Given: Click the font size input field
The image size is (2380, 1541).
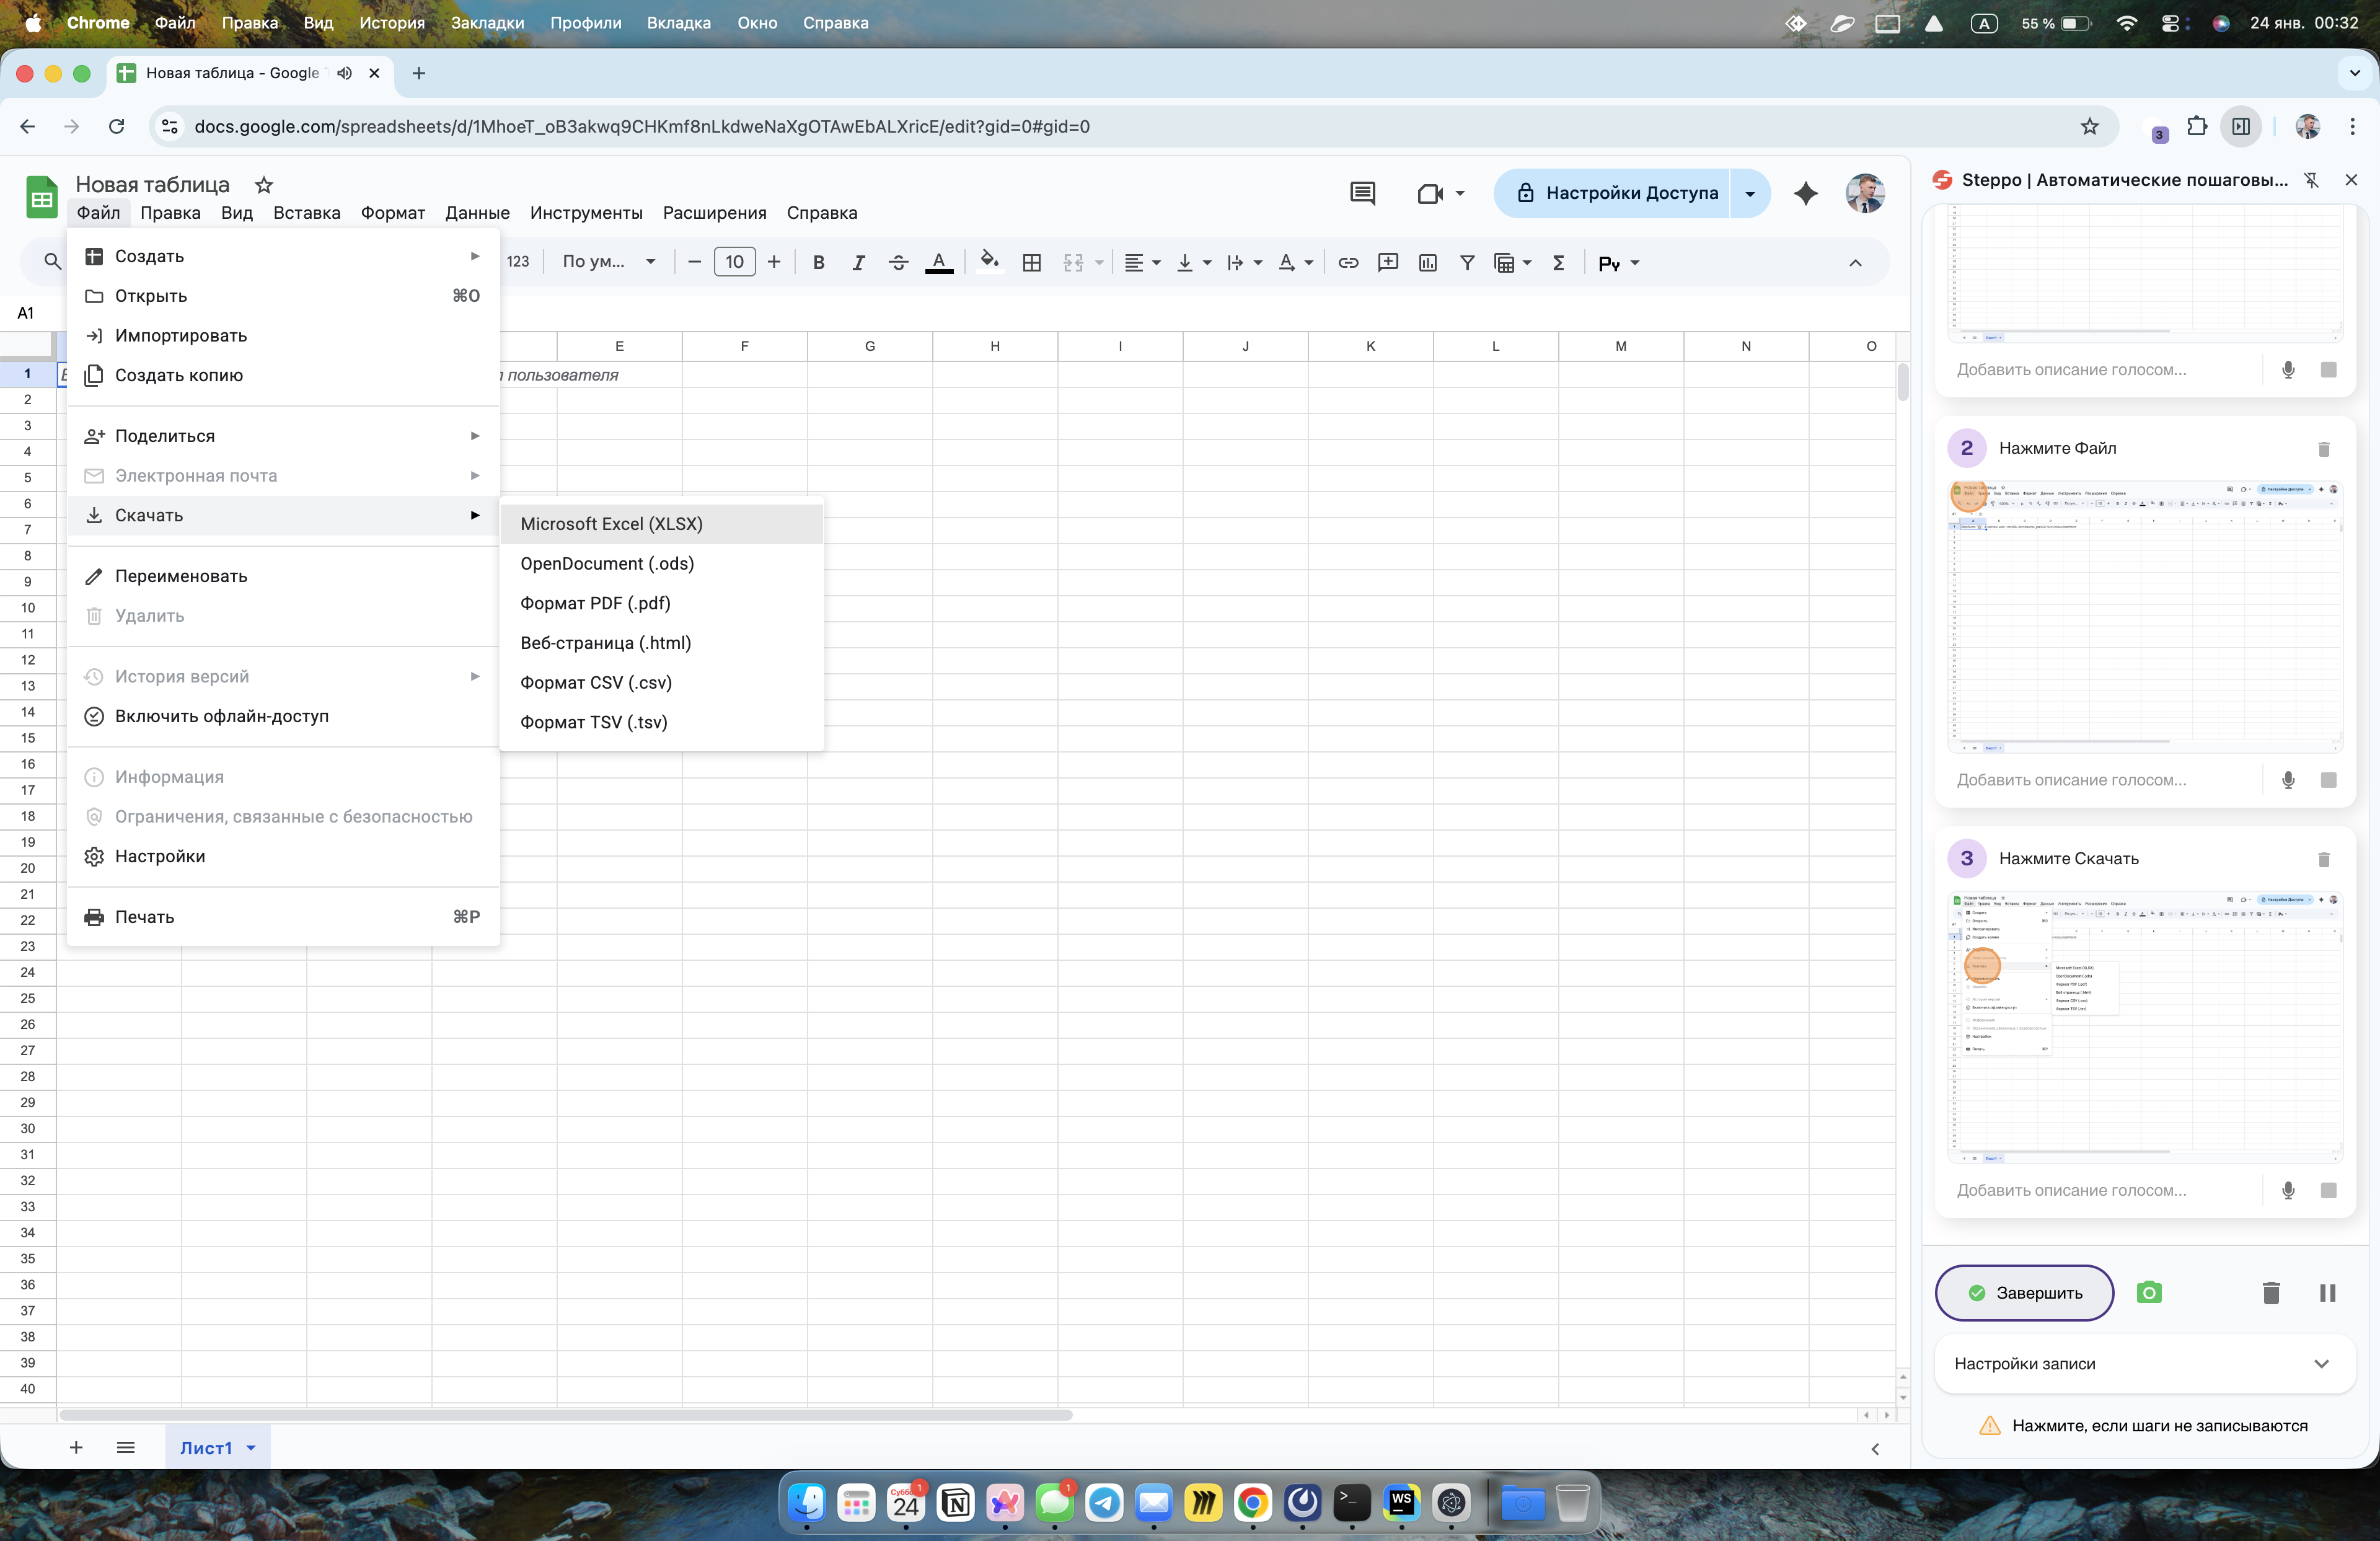Looking at the screenshot, I should [734, 262].
